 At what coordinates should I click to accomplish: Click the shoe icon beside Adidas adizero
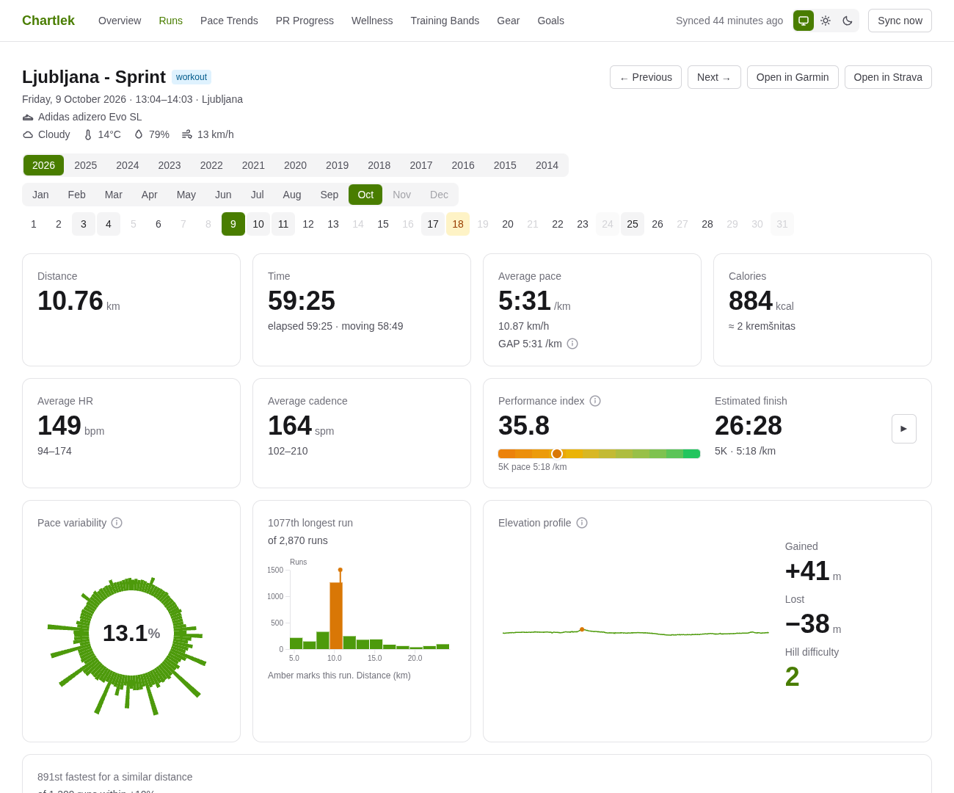point(28,117)
